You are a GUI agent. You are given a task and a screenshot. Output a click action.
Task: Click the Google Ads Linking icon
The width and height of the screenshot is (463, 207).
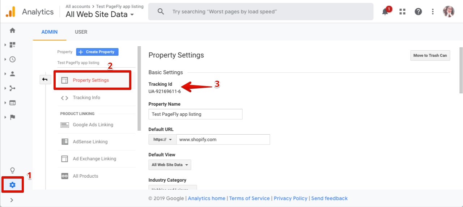(x=65, y=125)
